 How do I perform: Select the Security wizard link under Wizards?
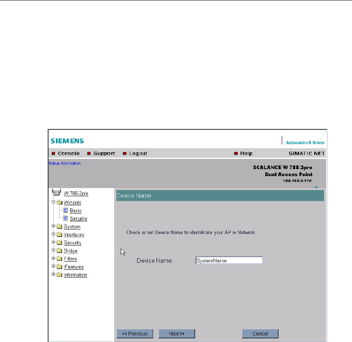(78, 219)
